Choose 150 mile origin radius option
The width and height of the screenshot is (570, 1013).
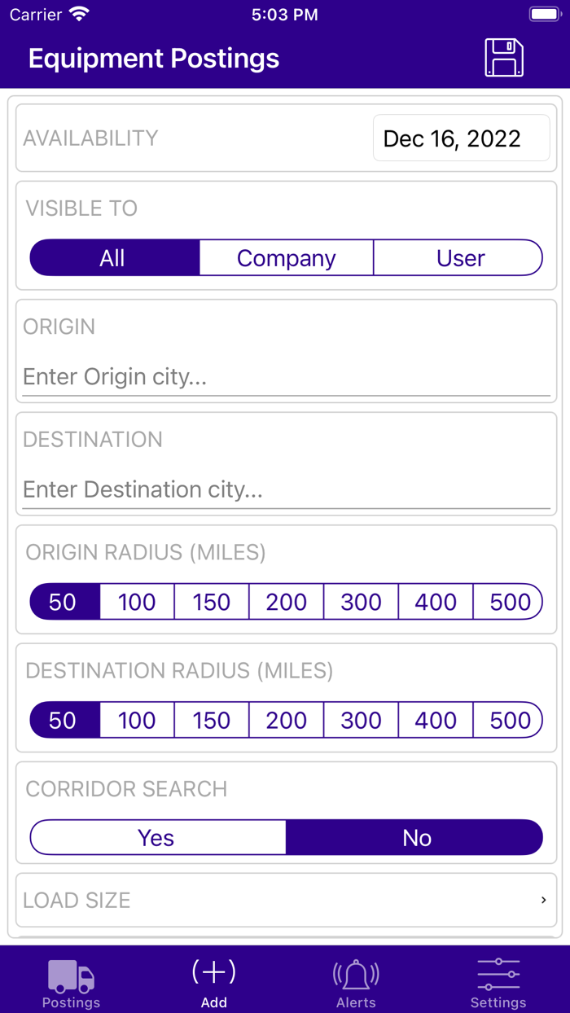pos(211,602)
